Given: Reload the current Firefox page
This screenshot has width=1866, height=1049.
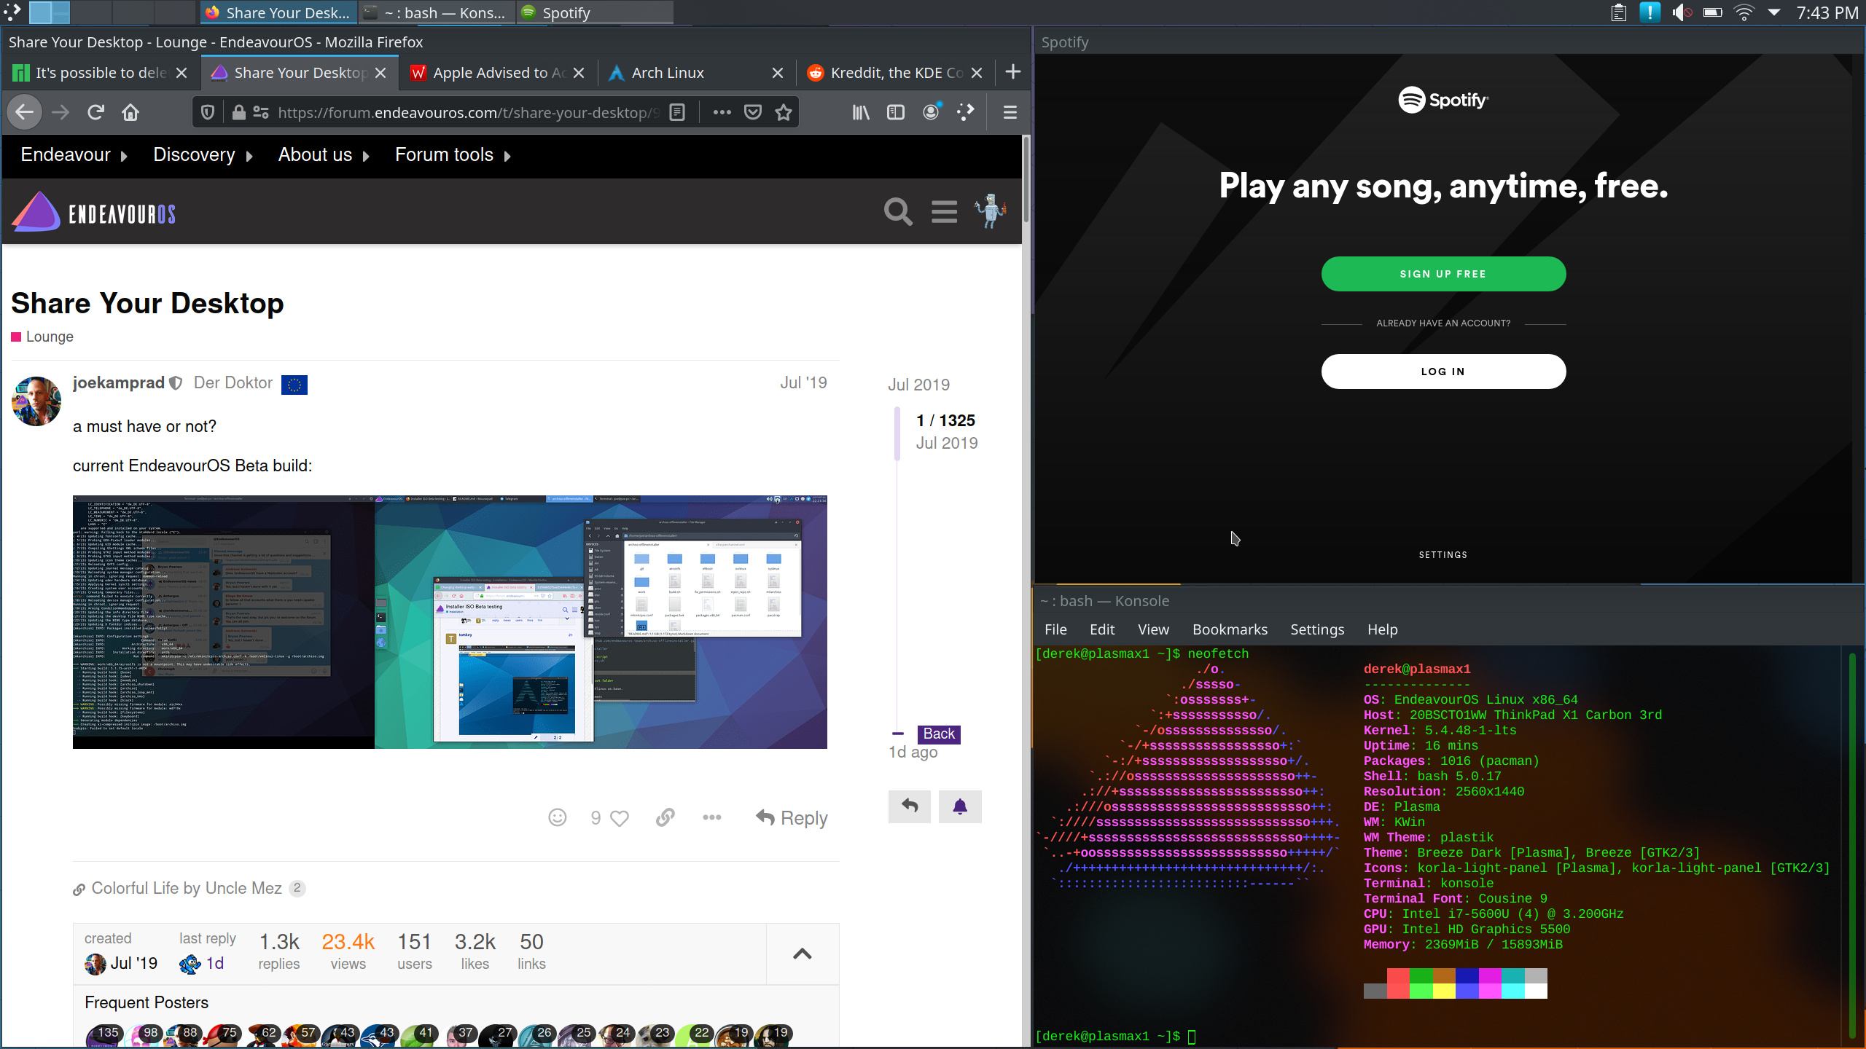Looking at the screenshot, I should click(x=95, y=112).
